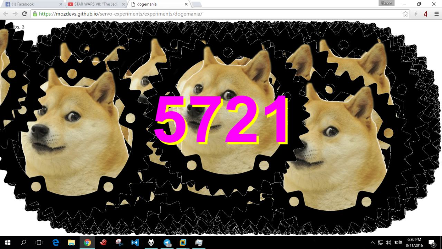Open a new browser tab
The image size is (442, 249).
196,4
